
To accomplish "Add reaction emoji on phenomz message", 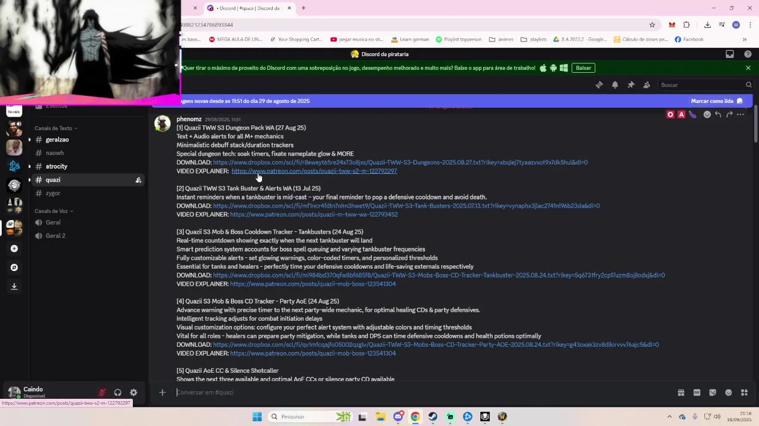I will 707,114.
